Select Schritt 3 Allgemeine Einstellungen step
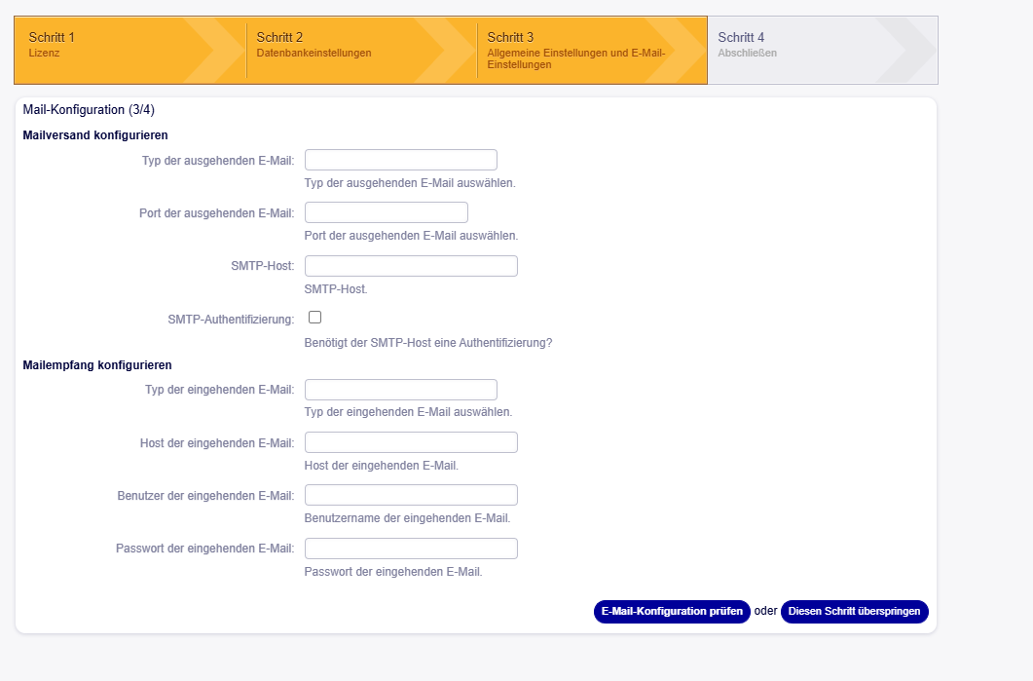1033x681 pixels. click(x=592, y=50)
